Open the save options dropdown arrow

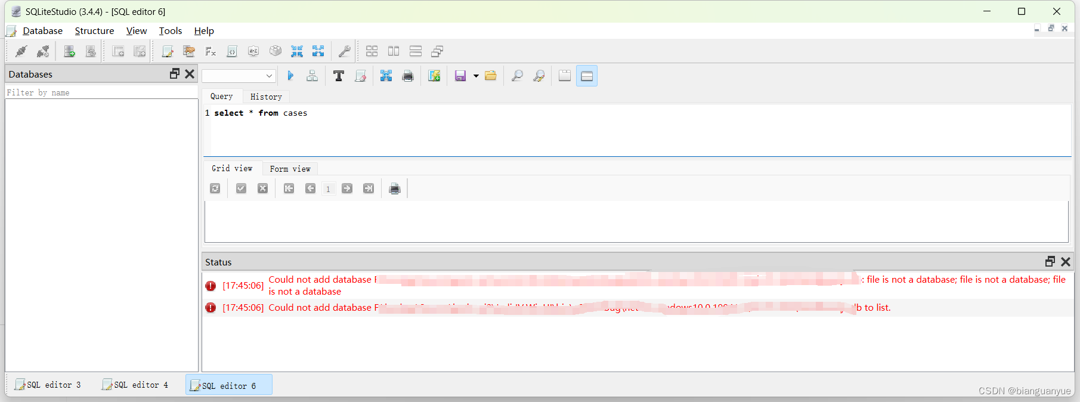coord(476,76)
